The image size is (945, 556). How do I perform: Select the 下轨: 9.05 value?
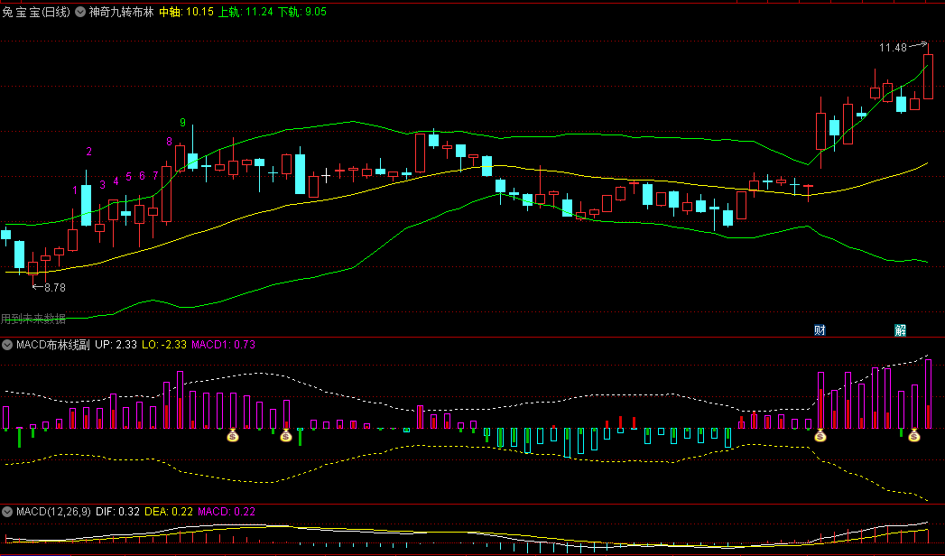pos(302,12)
